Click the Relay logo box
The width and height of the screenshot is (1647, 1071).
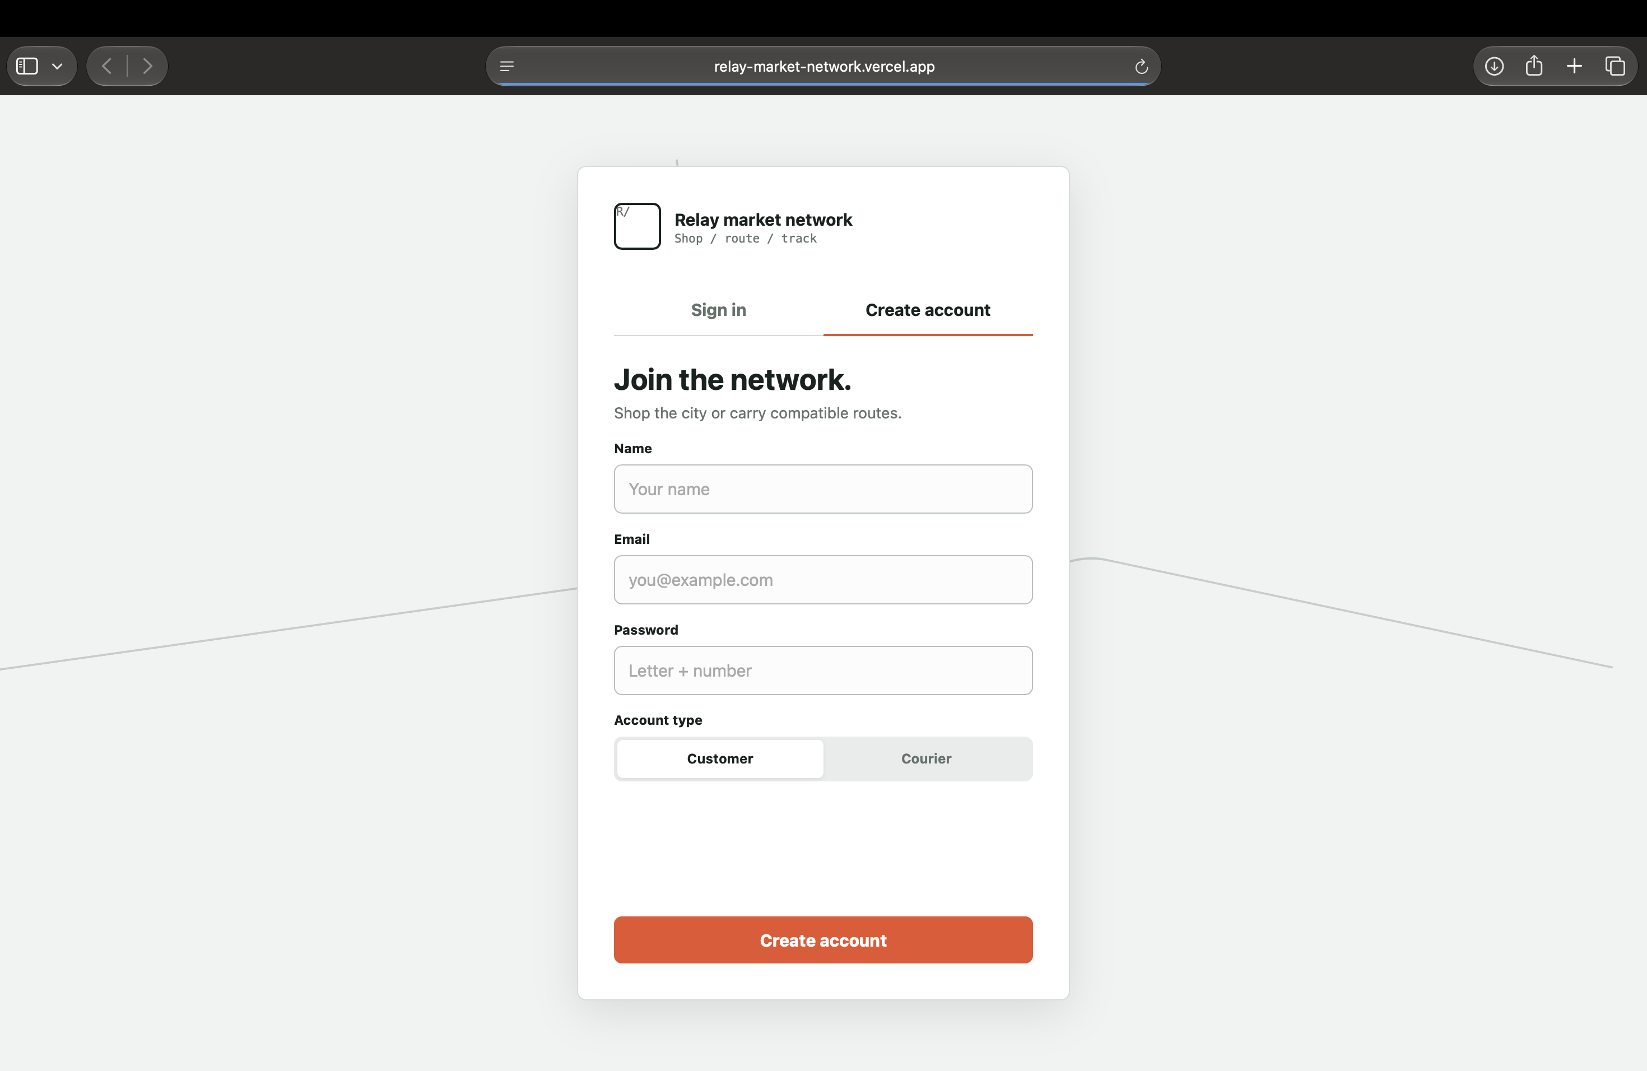point(638,226)
